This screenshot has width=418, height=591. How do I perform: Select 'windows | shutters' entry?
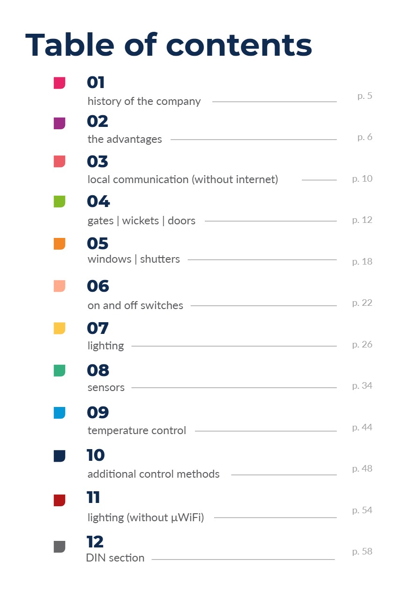pyautogui.click(x=134, y=259)
